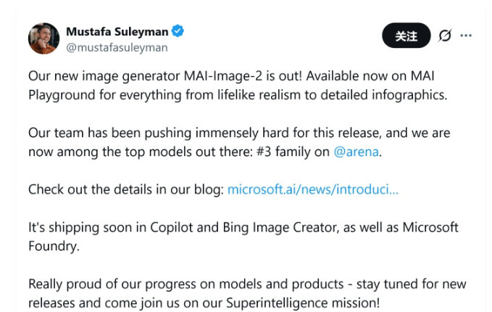Open the @mustafasuleyman handle

(117, 47)
